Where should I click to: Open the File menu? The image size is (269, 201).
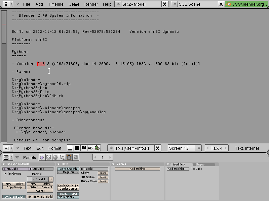tap(27, 4)
